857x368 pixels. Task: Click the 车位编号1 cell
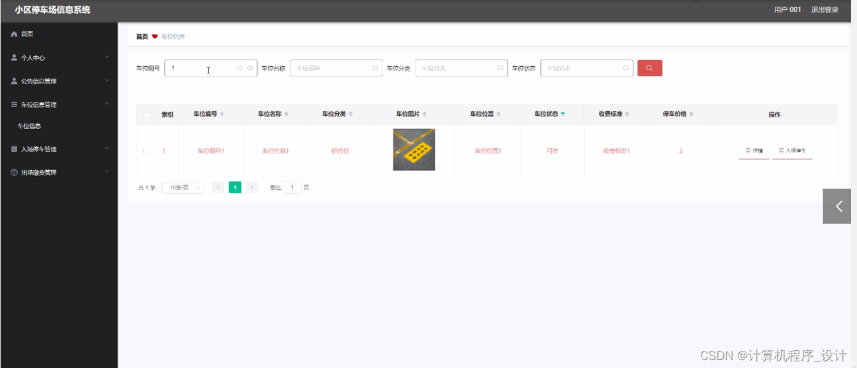(211, 151)
